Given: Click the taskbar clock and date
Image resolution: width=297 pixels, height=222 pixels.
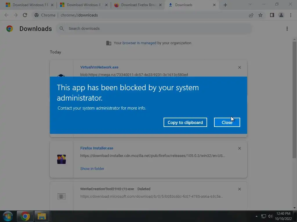Looking at the screenshot, I should [283, 216].
